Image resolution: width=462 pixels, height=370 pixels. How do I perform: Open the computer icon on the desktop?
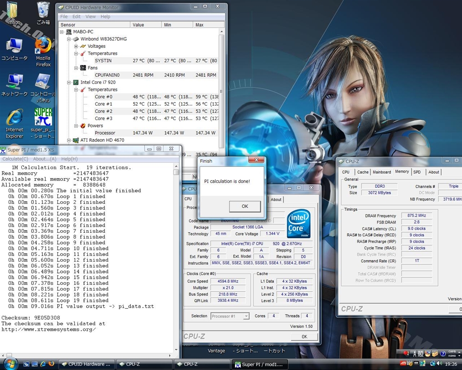(x=14, y=46)
